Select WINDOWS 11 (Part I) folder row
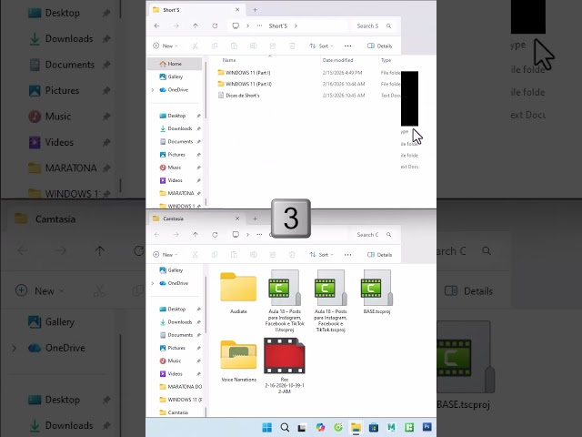 [309, 73]
